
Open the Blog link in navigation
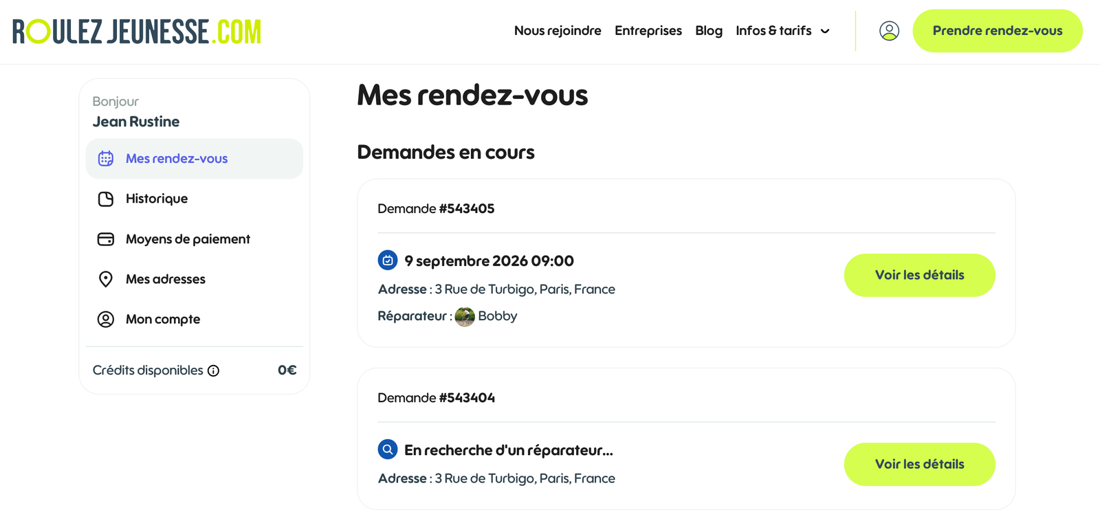click(x=709, y=31)
